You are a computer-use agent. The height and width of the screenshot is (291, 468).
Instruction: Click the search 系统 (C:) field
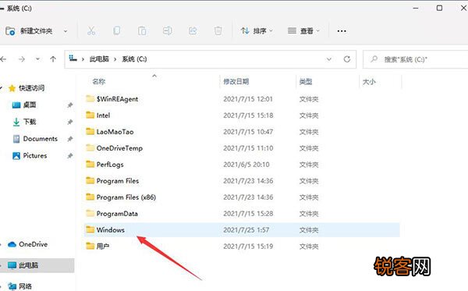click(416, 59)
